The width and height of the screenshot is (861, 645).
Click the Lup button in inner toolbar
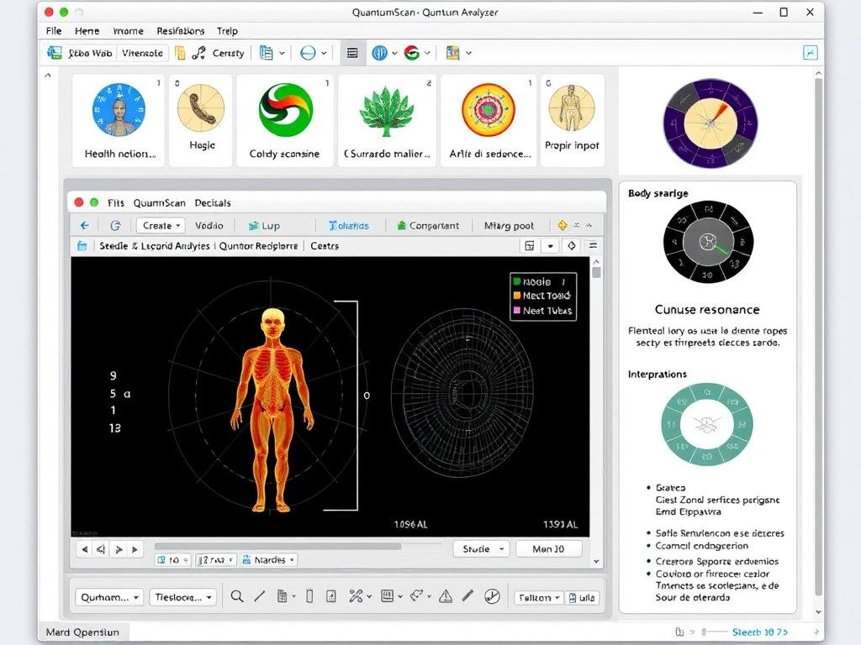pyautogui.click(x=264, y=225)
